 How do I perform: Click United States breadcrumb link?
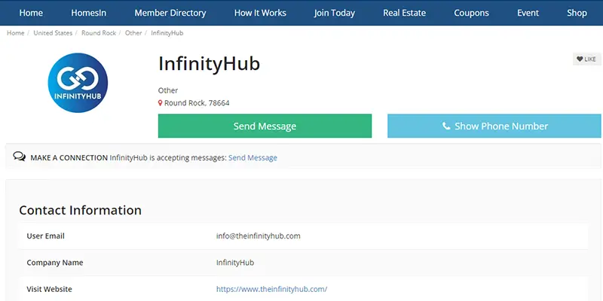point(53,33)
